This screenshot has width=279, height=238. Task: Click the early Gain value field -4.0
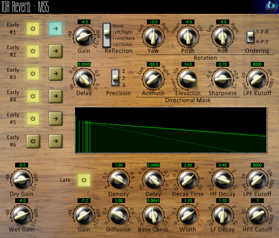tap(84, 22)
